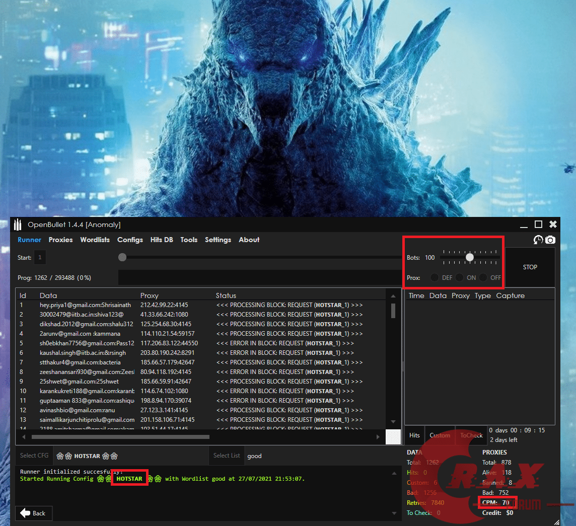
Task: Select the row with proxy 203.80.190.242:8291
Action: click(200, 353)
